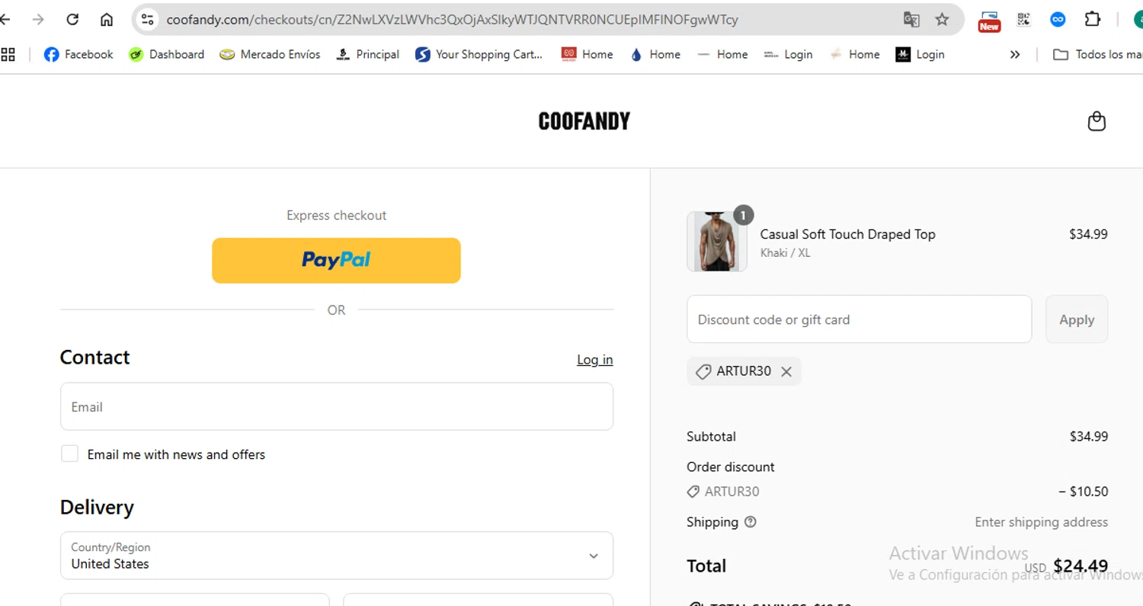Click the browser forward arrow
1143x606 pixels.
coord(38,20)
